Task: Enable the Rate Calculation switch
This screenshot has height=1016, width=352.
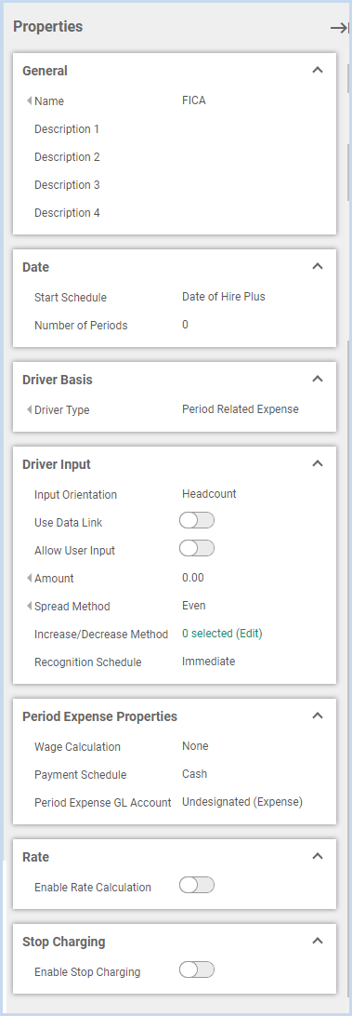Action: 197,885
